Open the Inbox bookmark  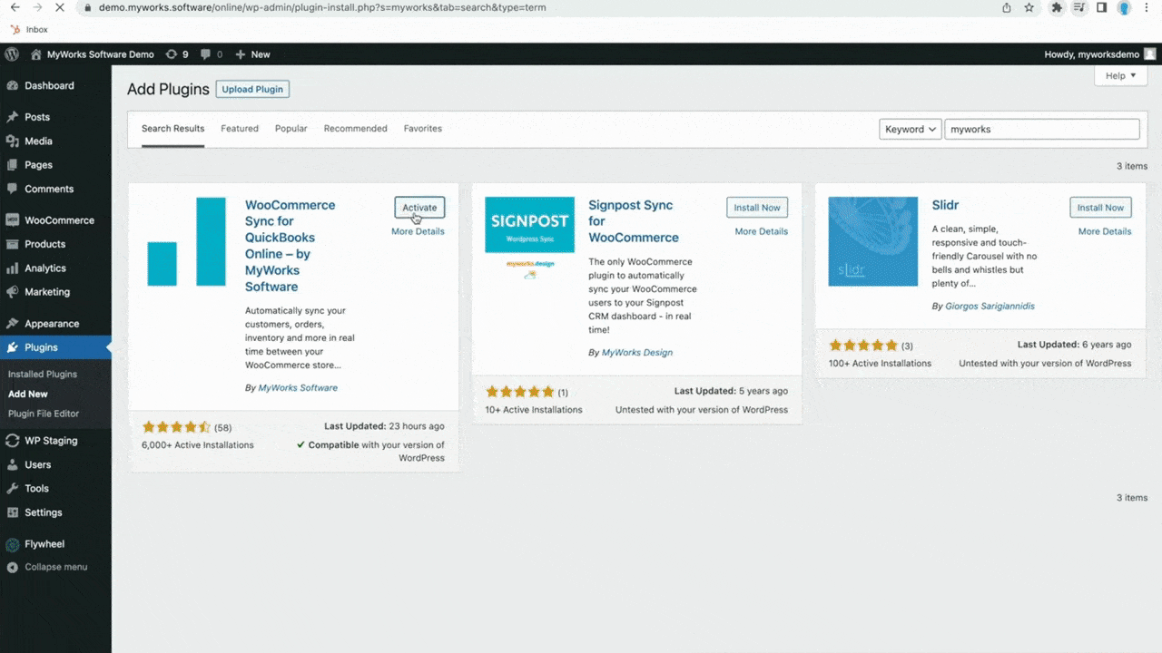point(29,30)
